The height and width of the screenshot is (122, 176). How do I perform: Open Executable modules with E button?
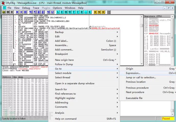pos(62,12)
